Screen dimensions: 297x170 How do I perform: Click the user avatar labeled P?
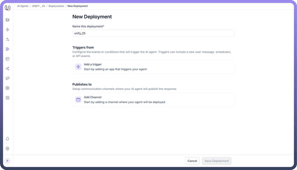pyautogui.click(x=7, y=161)
